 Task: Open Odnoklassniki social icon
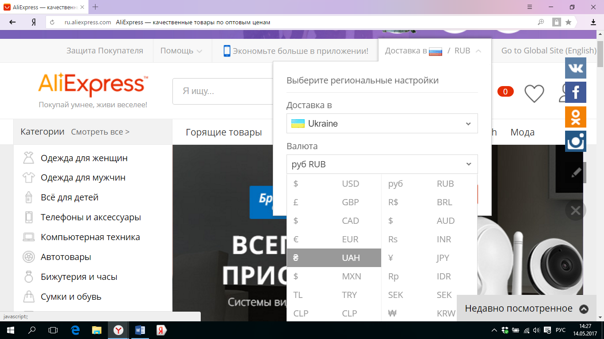(576, 117)
